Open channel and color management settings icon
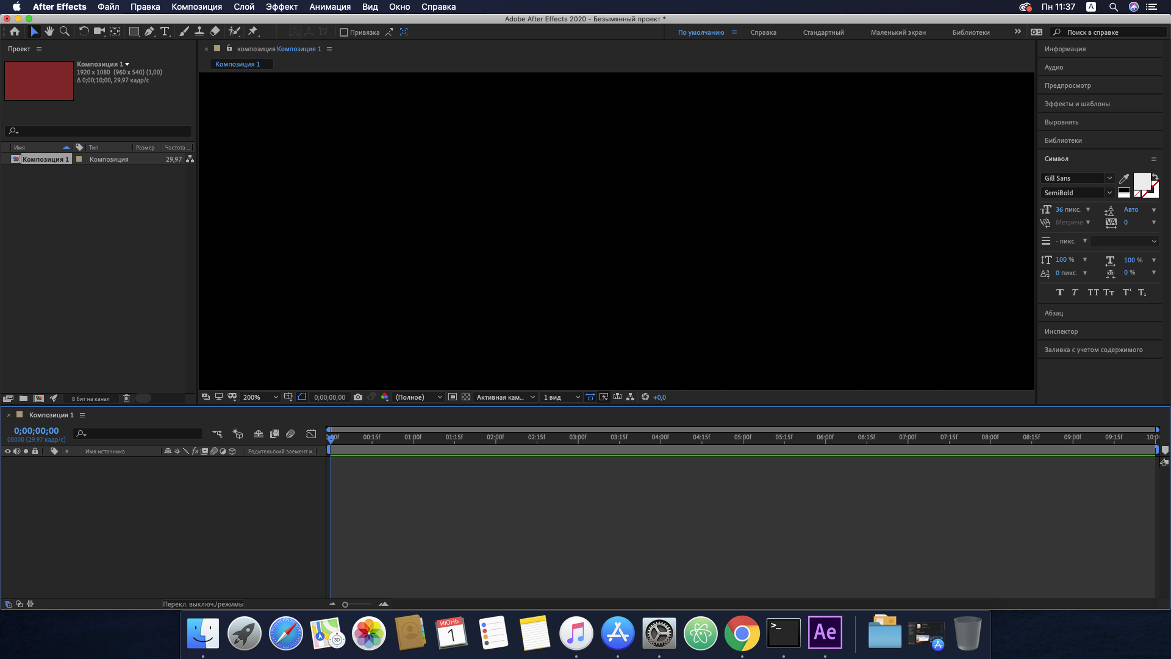1171x659 pixels. click(x=385, y=397)
